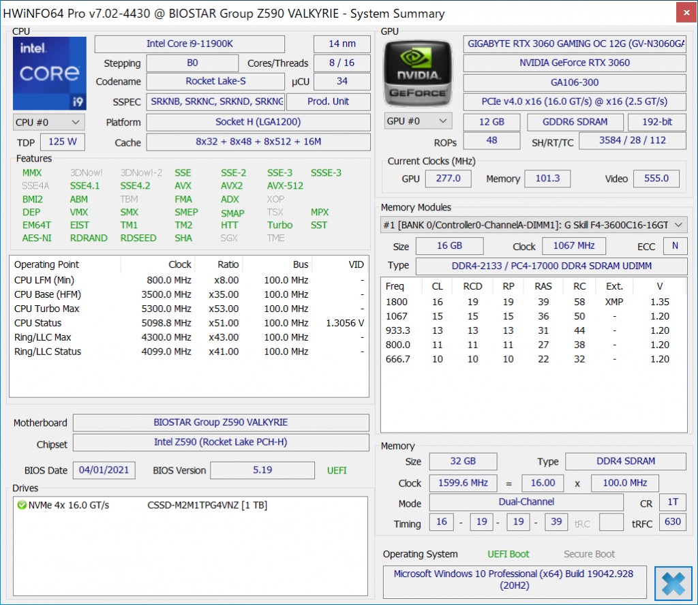Click the UEFI Boot label
698x605 pixels.
coord(508,554)
